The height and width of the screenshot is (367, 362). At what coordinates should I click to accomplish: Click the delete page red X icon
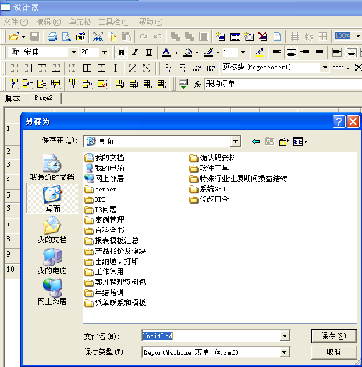(x=263, y=37)
